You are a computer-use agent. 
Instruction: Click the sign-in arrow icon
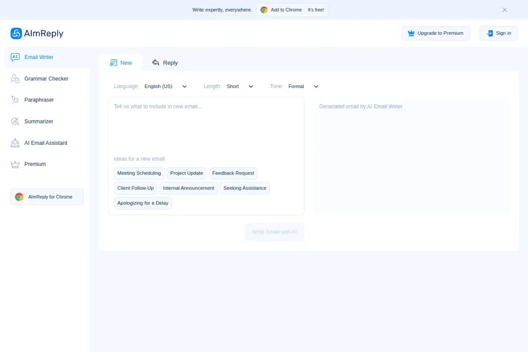[x=490, y=33]
